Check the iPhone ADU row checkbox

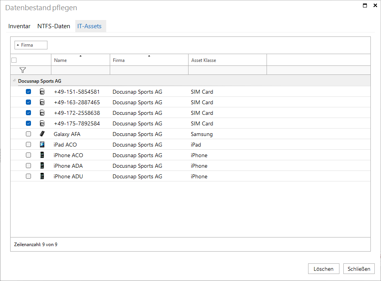point(29,176)
